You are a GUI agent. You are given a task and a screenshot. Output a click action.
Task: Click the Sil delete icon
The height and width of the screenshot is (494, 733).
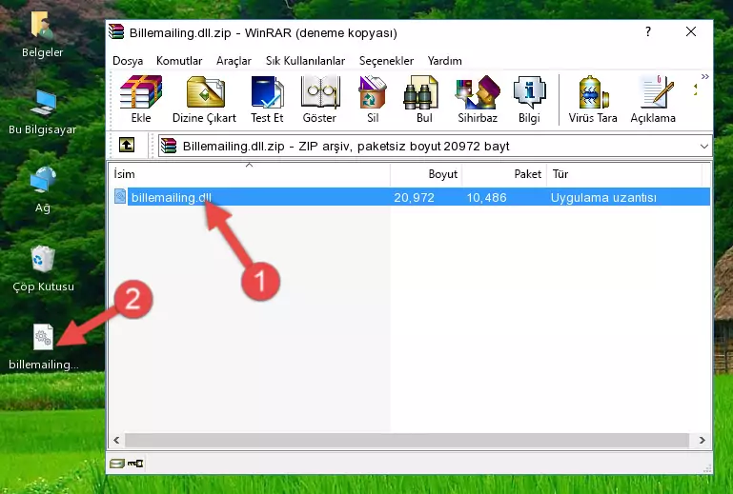tap(373, 99)
